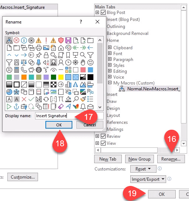Image resolution: width=189 pixels, height=201 pixels.
Task: Click the New Tab button
Action: [108, 159]
